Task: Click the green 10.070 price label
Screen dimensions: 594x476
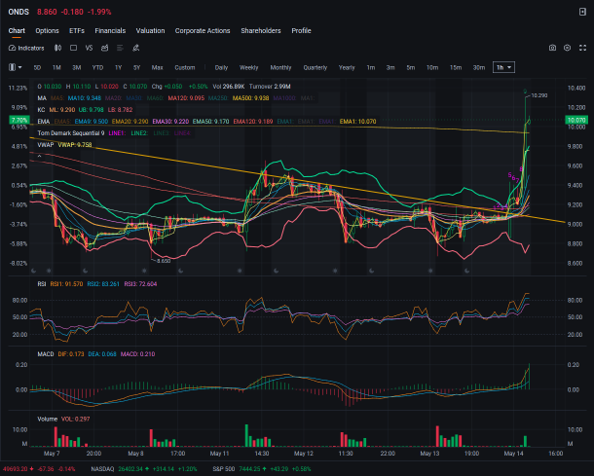Action: tap(575, 120)
